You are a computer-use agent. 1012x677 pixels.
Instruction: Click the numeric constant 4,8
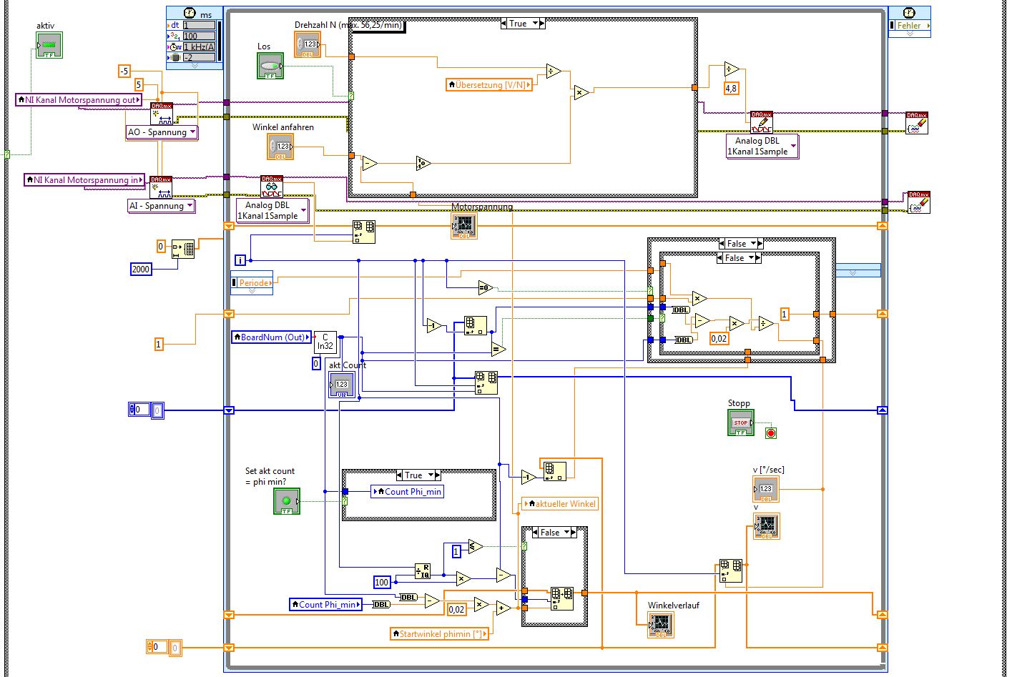tap(732, 89)
